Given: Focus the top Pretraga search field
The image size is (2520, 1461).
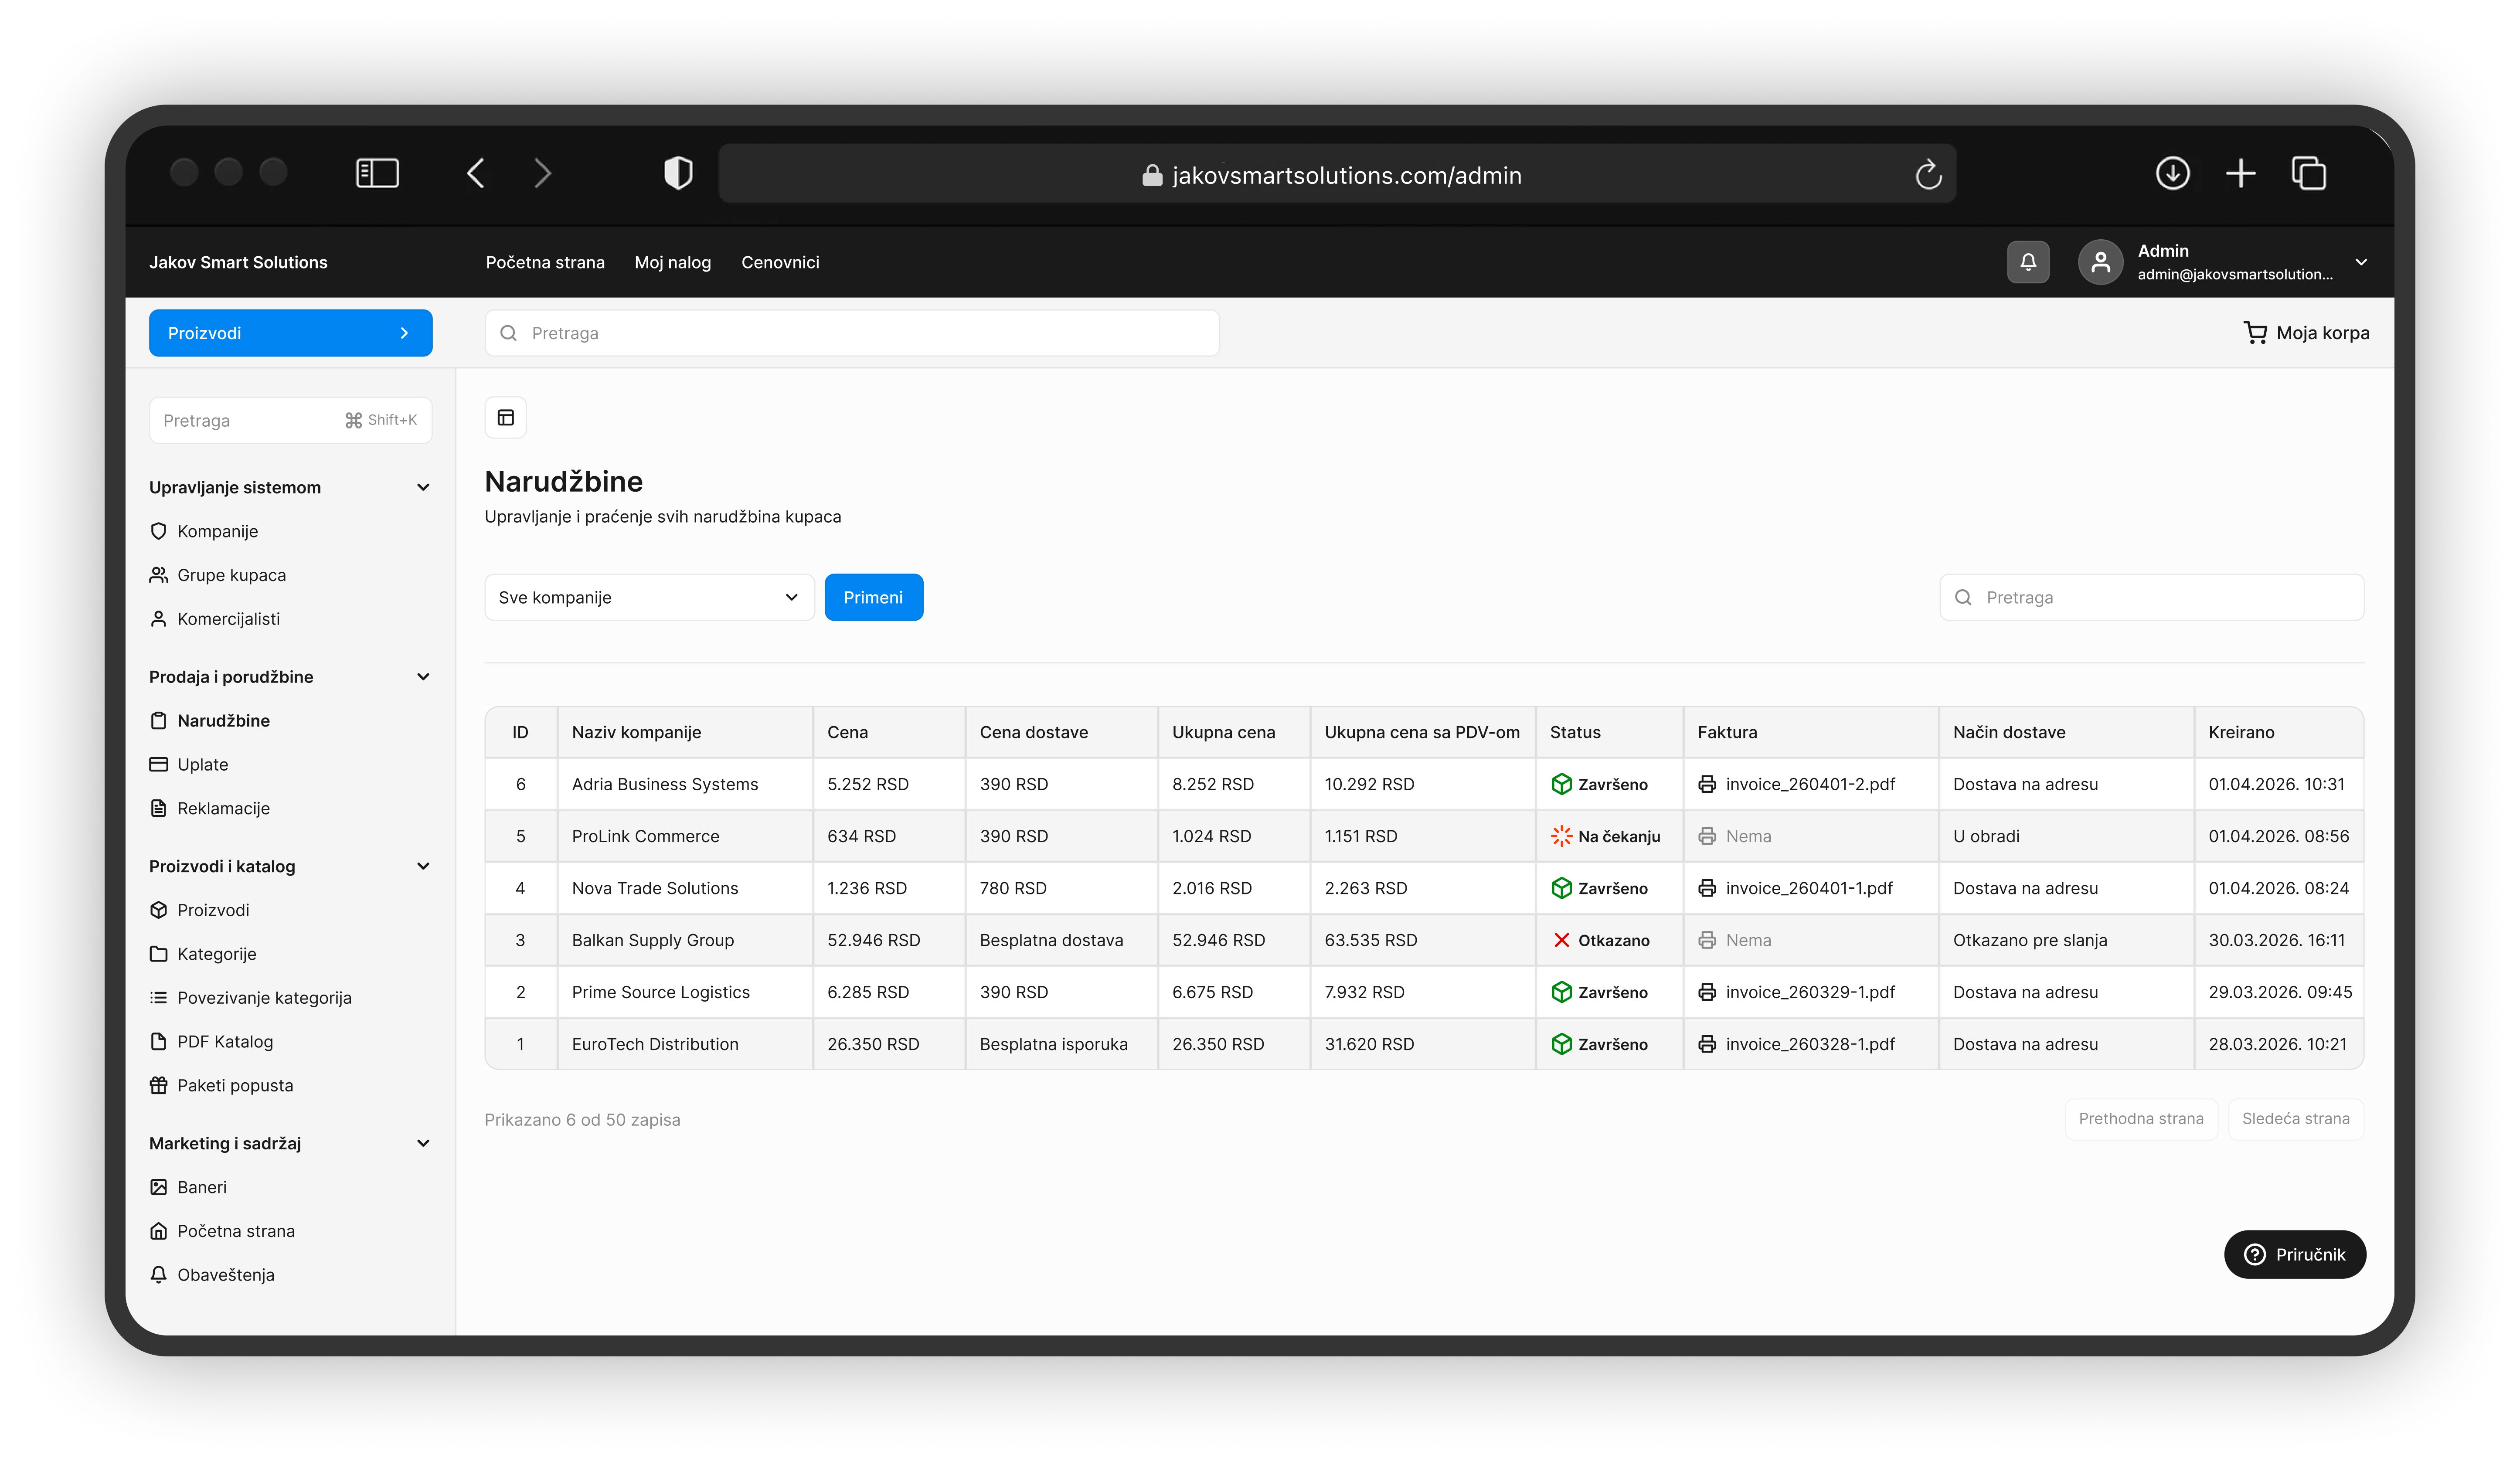Looking at the screenshot, I should point(852,333).
